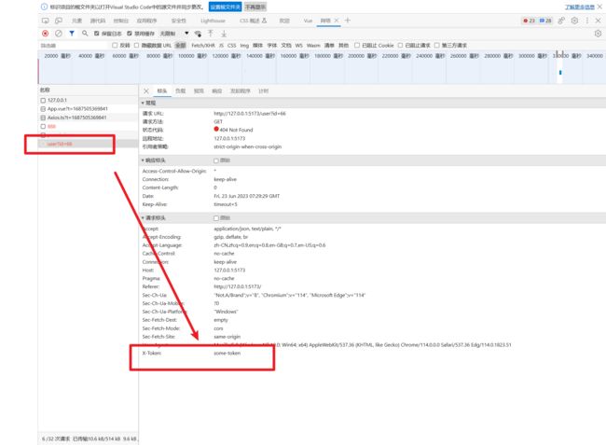The height and width of the screenshot is (445, 606).
Task: Click the blue set root folder button
Action: [x=226, y=7]
